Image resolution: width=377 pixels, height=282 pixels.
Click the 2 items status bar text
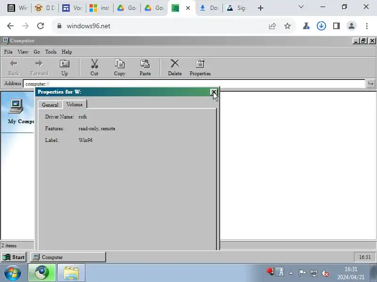[x=9, y=245]
